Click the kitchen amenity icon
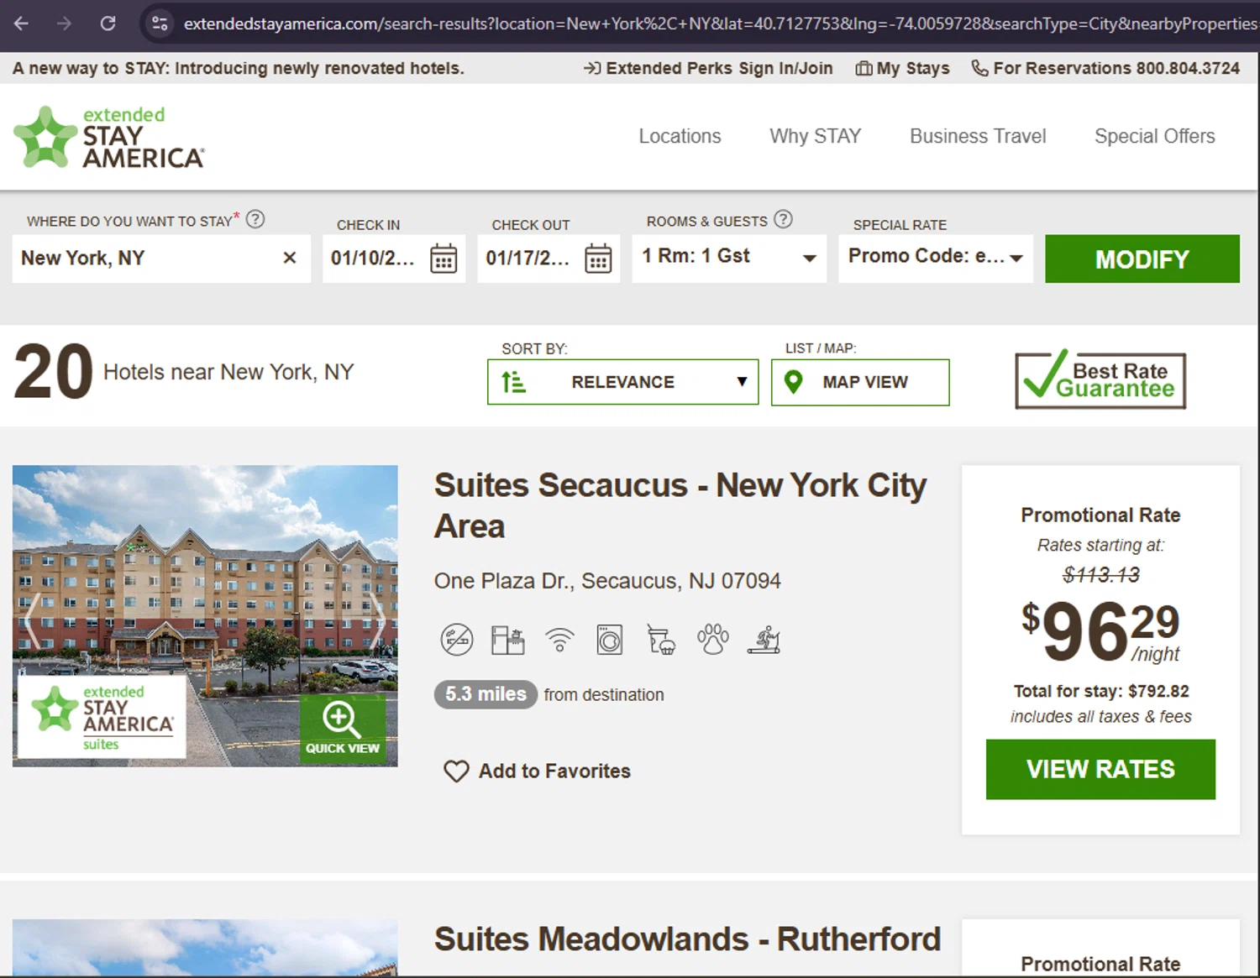 [x=507, y=641]
